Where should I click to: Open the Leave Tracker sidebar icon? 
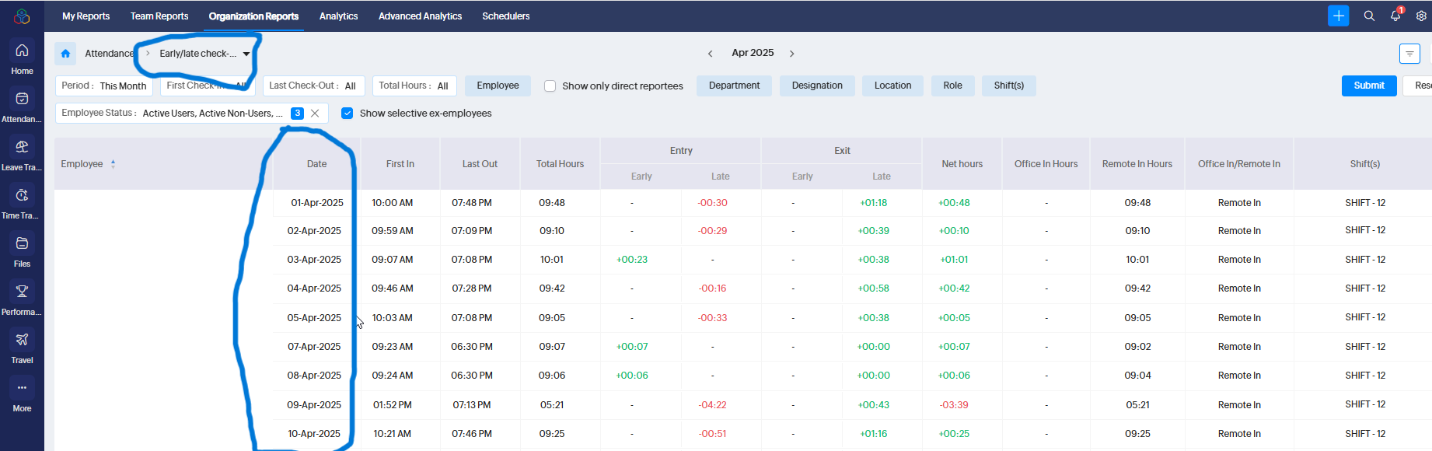coord(22,148)
